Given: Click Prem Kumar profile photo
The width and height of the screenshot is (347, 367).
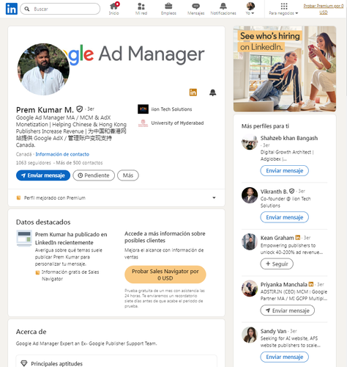Looking at the screenshot, I should (43, 69).
